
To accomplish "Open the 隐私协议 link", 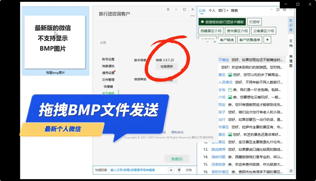I will coord(177,132).
